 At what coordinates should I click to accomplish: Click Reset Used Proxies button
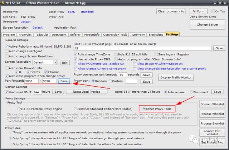pos(87,92)
